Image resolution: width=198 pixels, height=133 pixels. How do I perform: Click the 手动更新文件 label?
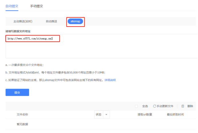click(x=165, y=106)
